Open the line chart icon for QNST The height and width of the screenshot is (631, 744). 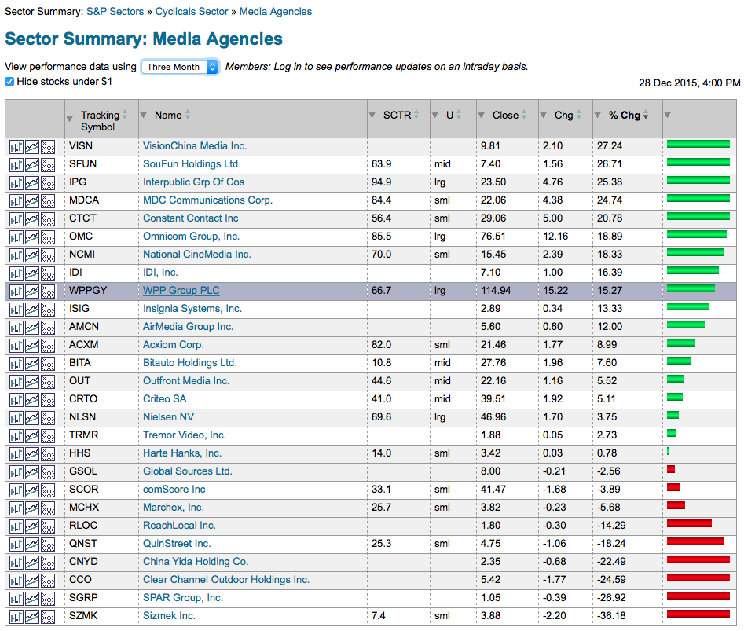(31, 545)
